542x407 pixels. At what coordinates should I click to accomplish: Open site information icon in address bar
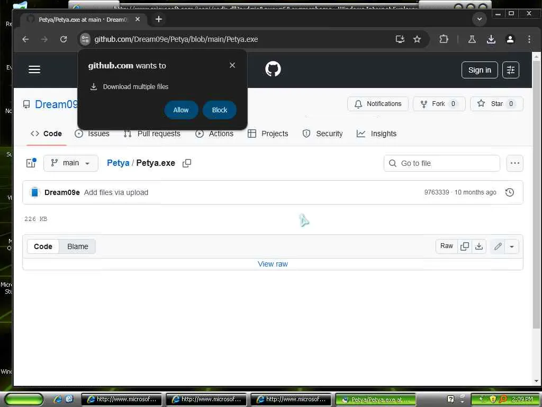(x=85, y=39)
